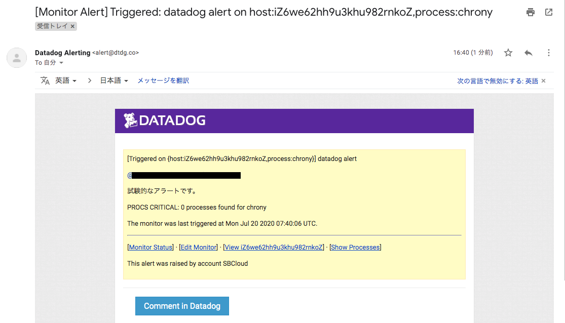The height and width of the screenshot is (323, 565).
Task: Click the 受信トレイ inbox label
Action: point(52,26)
